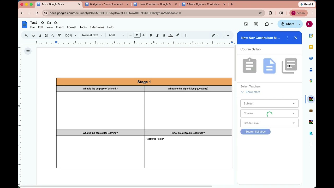Open the Edit menu
Viewport: 334px width, 188px height.
41,27
